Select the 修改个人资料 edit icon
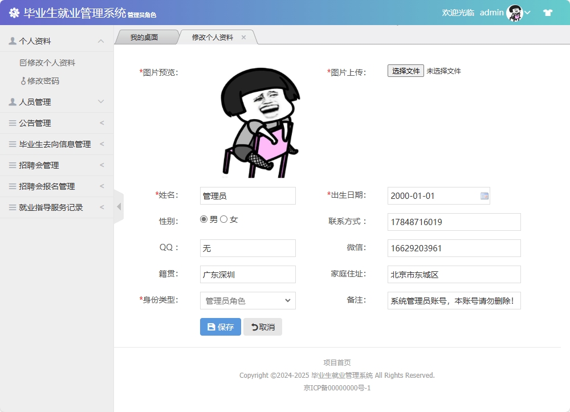 (x=22, y=62)
